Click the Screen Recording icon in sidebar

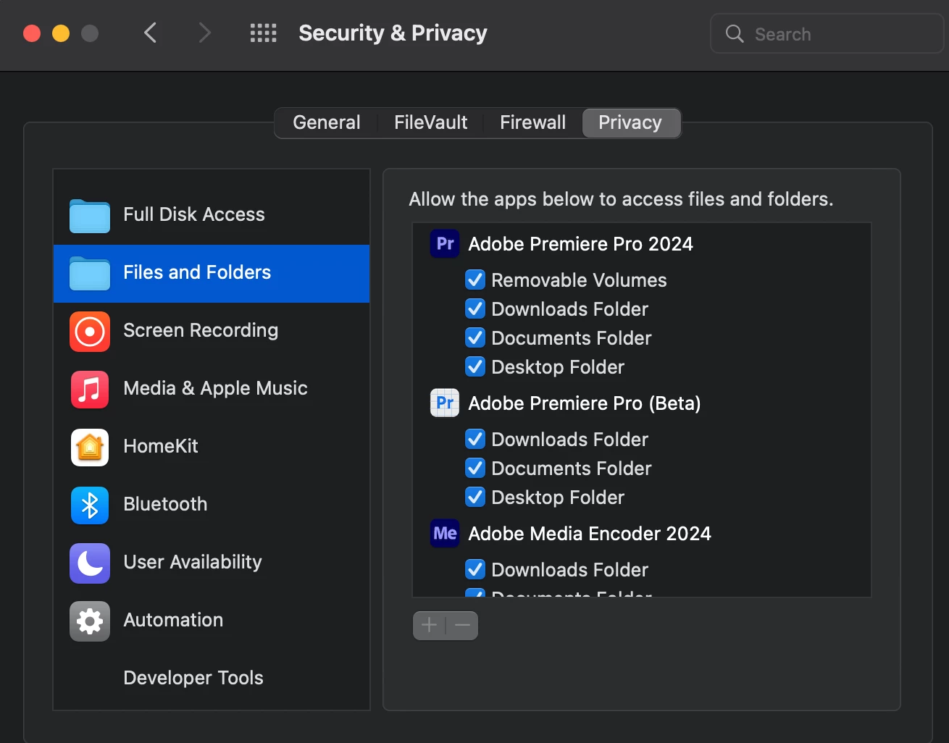coord(90,332)
